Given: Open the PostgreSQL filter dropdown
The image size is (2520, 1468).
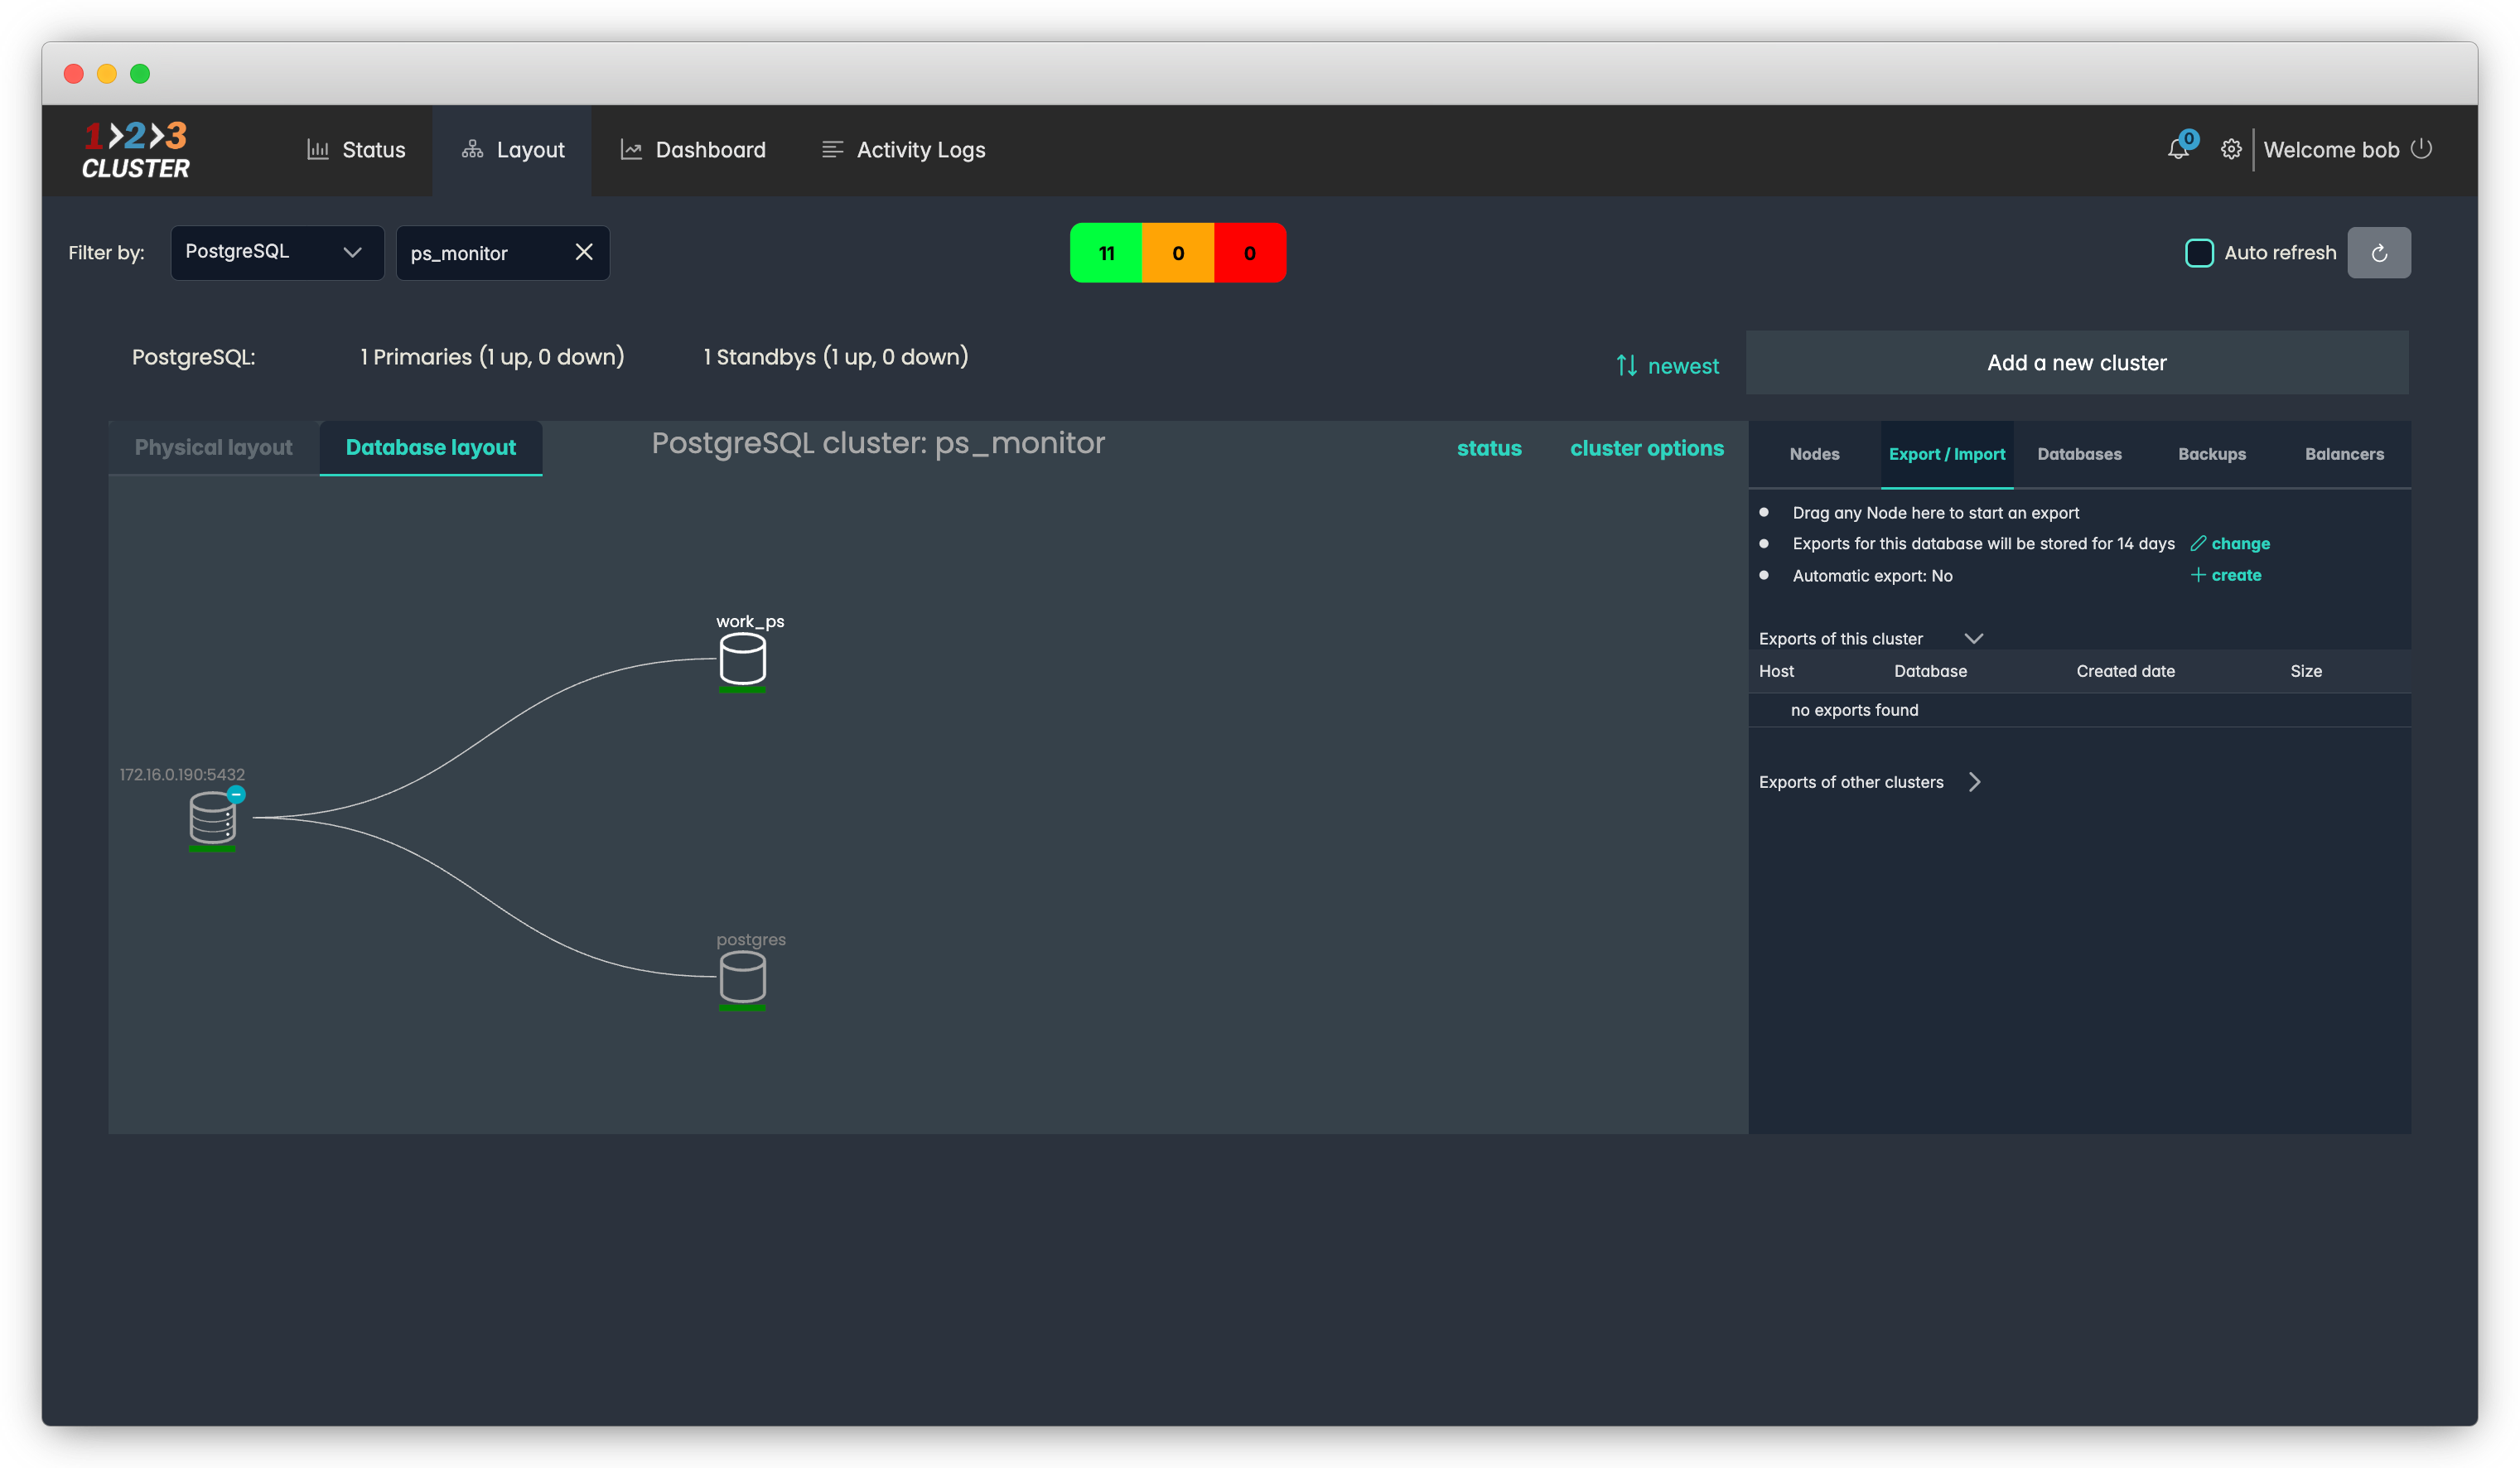Looking at the screenshot, I should pyautogui.click(x=277, y=253).
